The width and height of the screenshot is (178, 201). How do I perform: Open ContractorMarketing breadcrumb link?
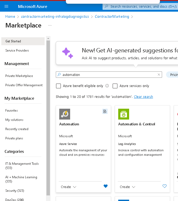coord(112,17)
